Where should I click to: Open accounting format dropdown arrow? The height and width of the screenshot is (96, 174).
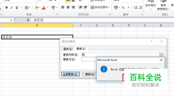[119, 8]
